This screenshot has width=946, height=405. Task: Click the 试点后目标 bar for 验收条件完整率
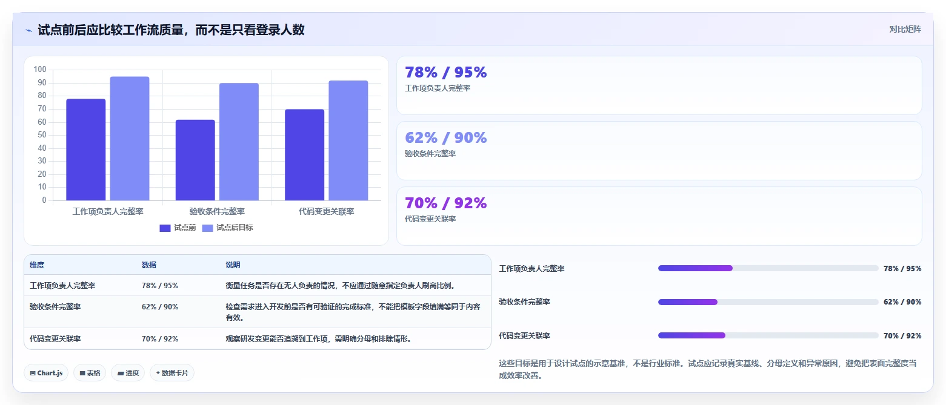pos(239,142)
